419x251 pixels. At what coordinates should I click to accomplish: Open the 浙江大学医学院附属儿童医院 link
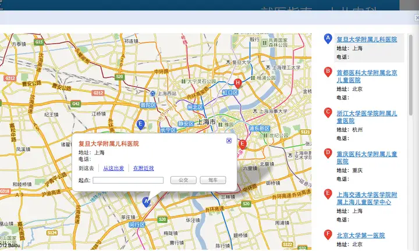click(367, 117)
